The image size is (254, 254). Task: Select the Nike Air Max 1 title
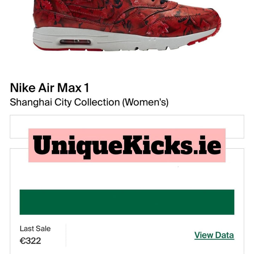(50, 88)
